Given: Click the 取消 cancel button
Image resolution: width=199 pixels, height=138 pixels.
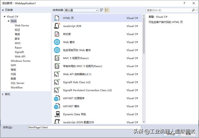Looking at the screenshot, I should (x=188, y=134).
